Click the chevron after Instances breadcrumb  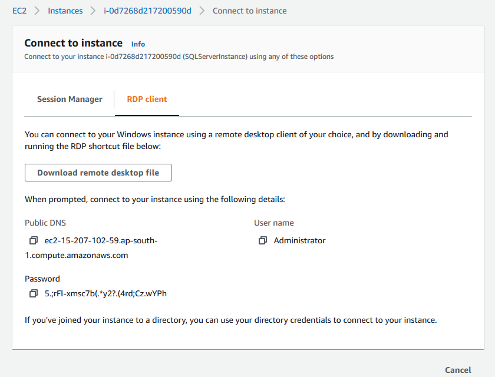point(93,11)
